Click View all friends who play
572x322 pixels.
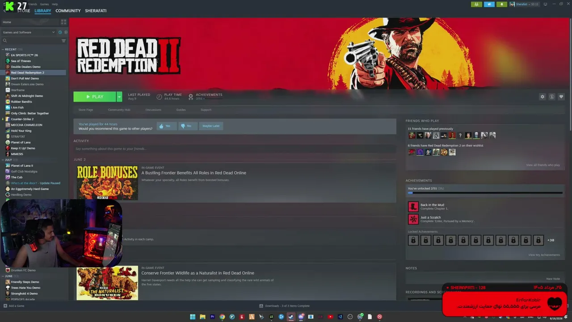543,165
